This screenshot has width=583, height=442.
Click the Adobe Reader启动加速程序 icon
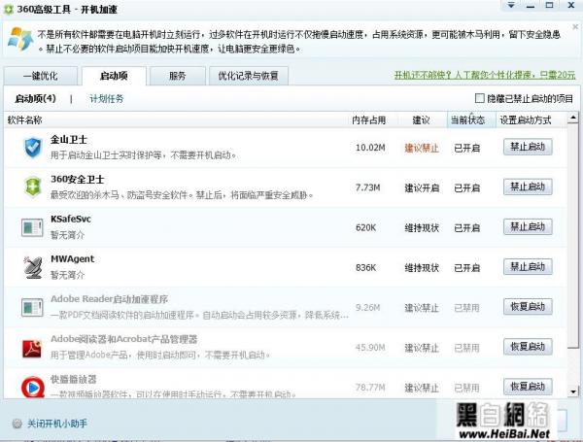[x=32, y=307]
